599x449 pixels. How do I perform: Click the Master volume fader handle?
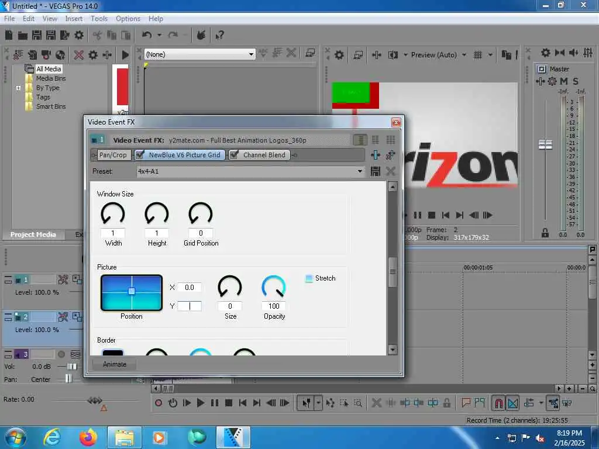(545, 145)
